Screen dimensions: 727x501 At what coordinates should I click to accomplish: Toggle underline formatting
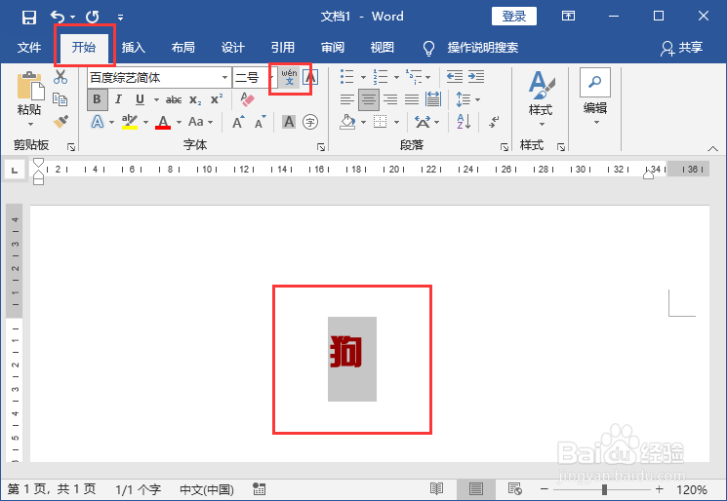point(140,99)
